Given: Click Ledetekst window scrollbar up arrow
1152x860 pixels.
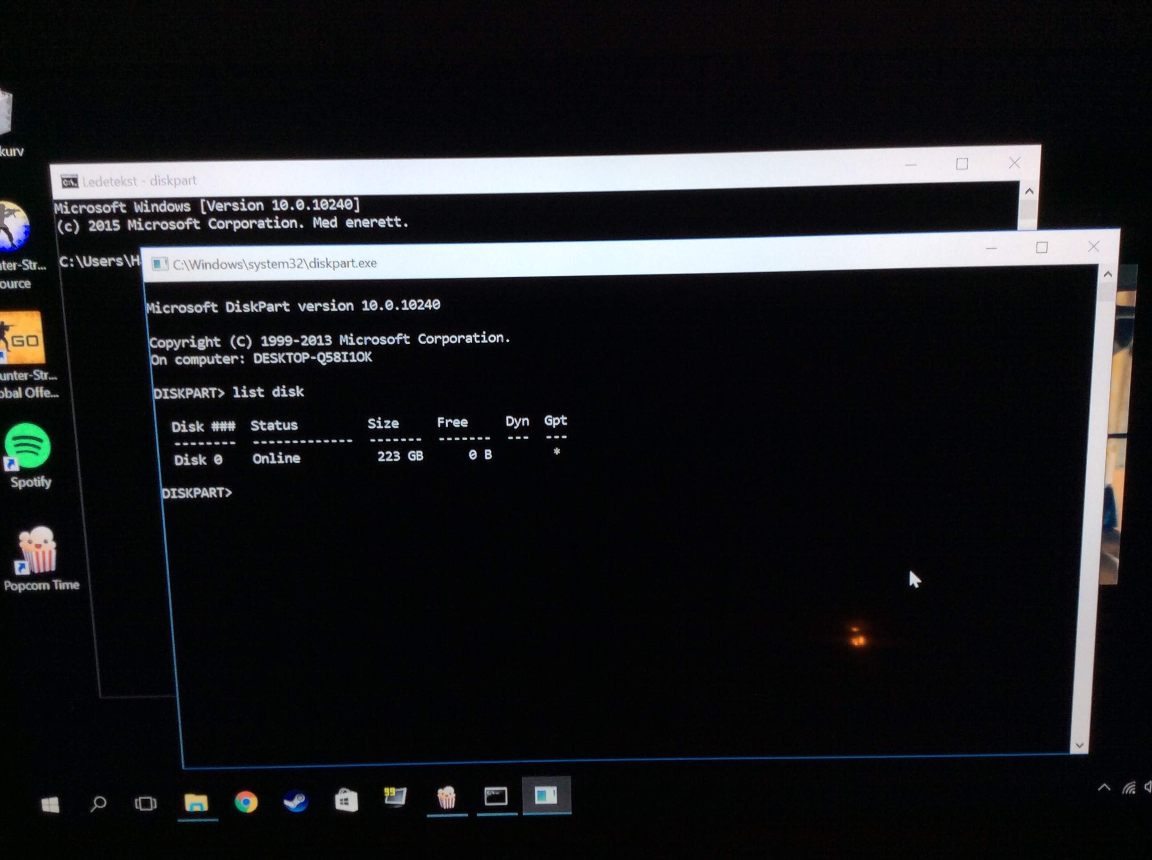Looking at the screenshot, I should [x=1029, y=191].
